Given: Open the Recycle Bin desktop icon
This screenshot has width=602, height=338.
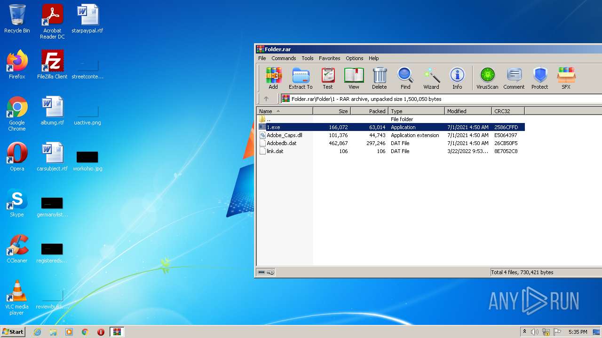Looking at the screenshot, I should [17, 19].
